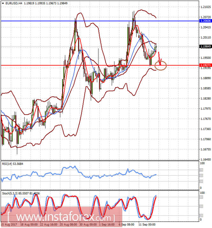
Task: Click the 25 Aug 08:00 time label
Action: tap(68, 224)
